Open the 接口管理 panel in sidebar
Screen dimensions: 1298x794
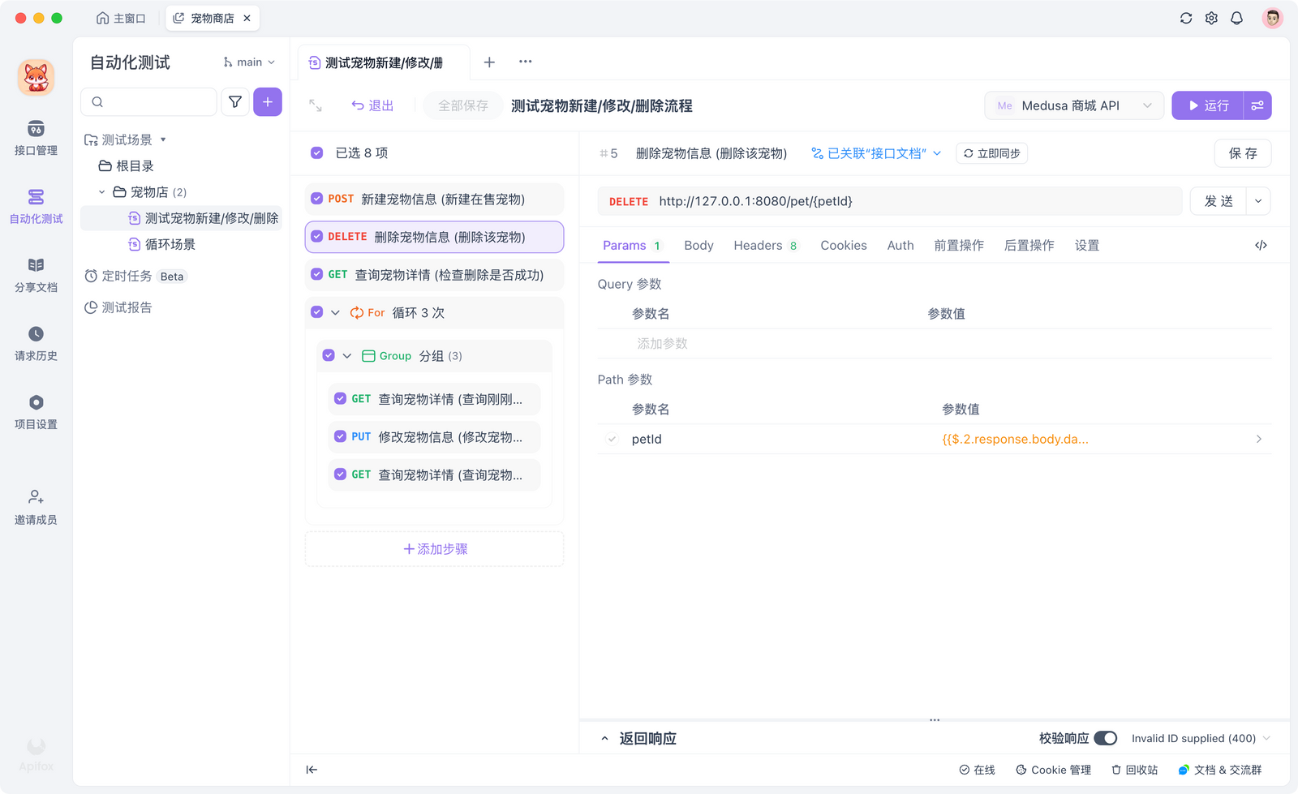[35, 138]
